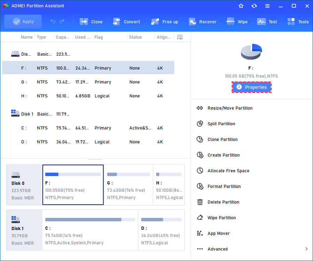Select the G: partition block in disk map
This screenshot has width=313, height=261.
[129, 185]
